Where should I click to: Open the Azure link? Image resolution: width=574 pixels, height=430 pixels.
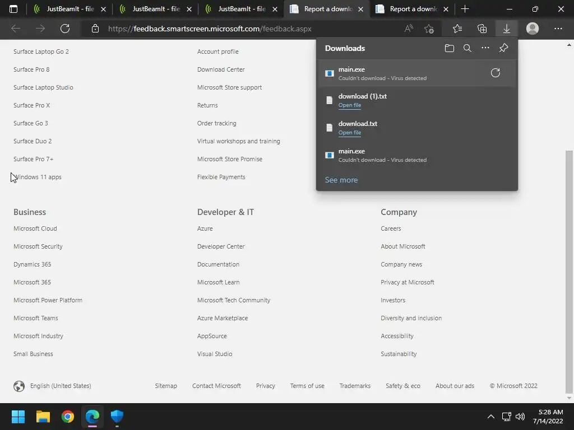click(x=205, y=228)
